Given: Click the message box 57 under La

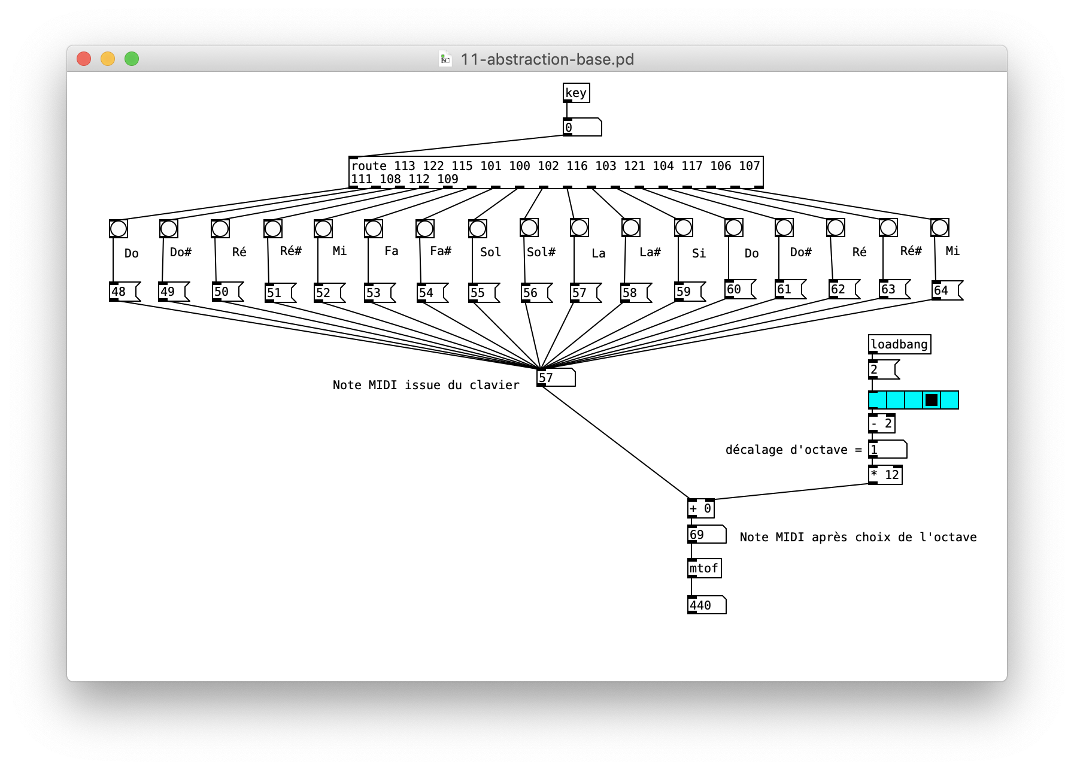Looking at the screenshot, I should pos(586,293).
